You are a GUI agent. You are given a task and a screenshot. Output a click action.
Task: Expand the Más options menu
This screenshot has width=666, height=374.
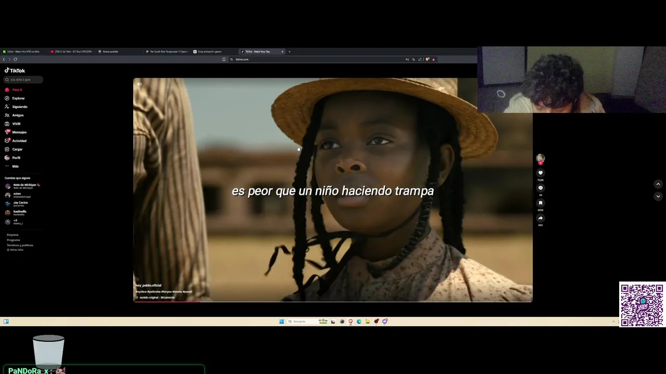(11, 166)
